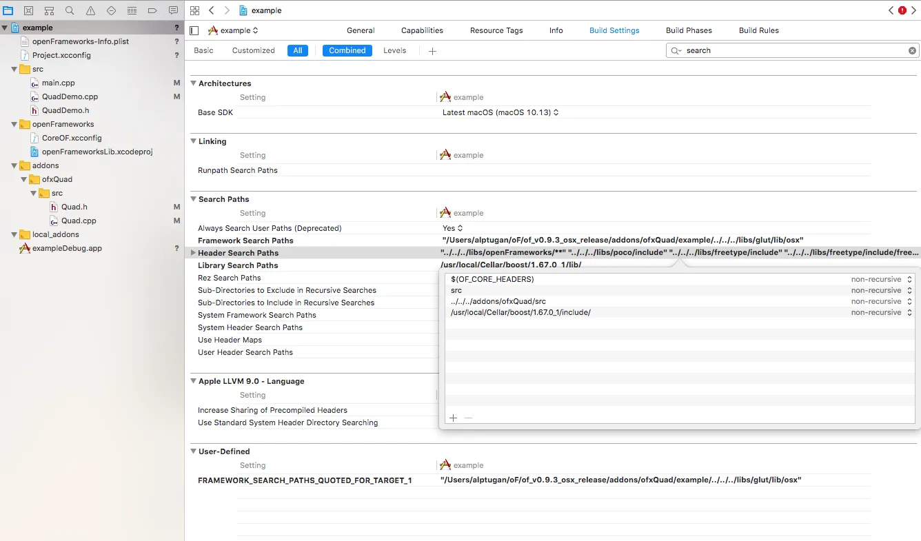Viewport: 921px width, 541px height.
Task: Toggle the targets list sidebar icon
Action: point(194,30)
